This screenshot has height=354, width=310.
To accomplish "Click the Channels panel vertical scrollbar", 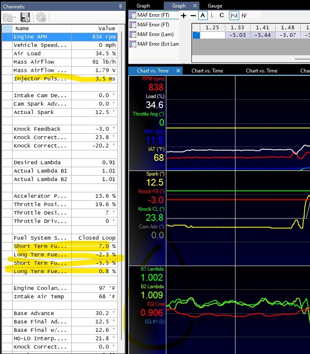I will point(121,185).
